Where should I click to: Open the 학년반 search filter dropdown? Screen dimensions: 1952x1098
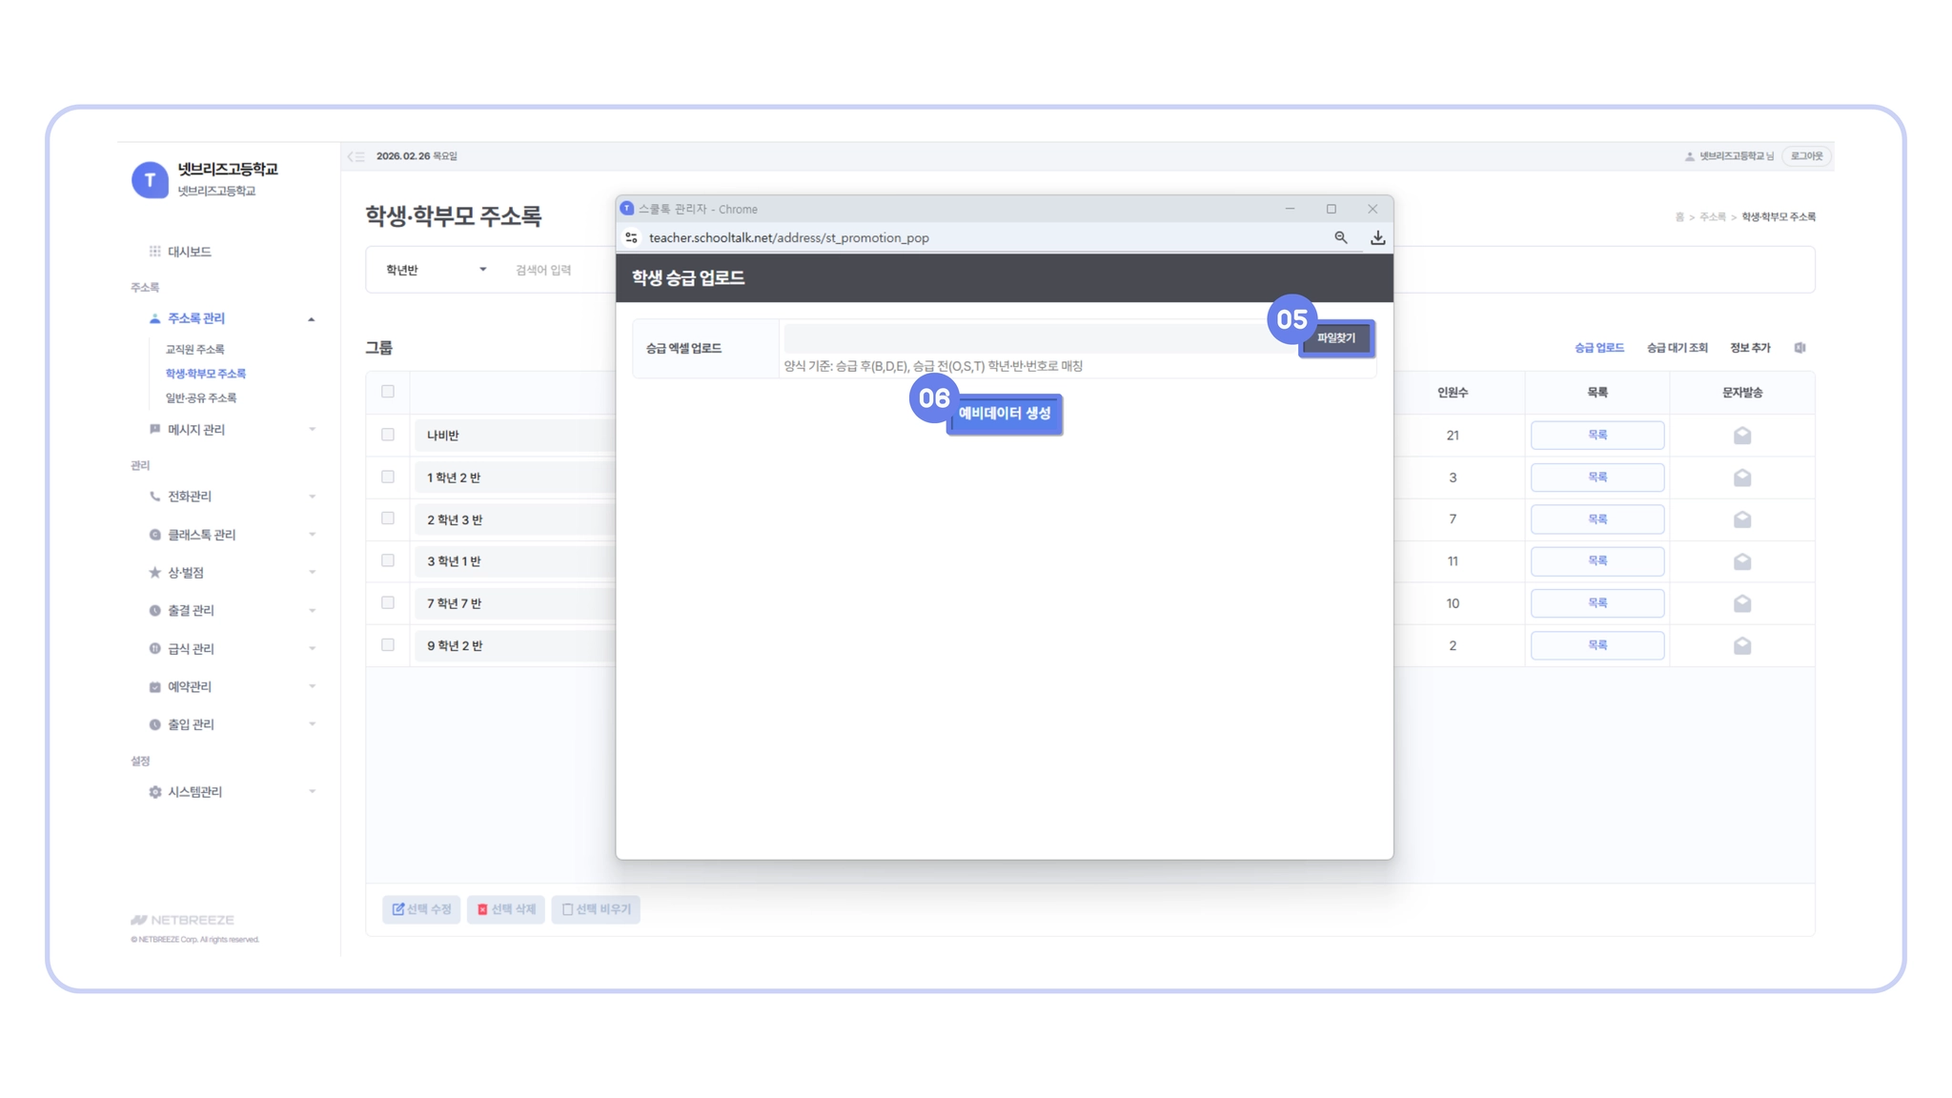click(x=436, y=270)
